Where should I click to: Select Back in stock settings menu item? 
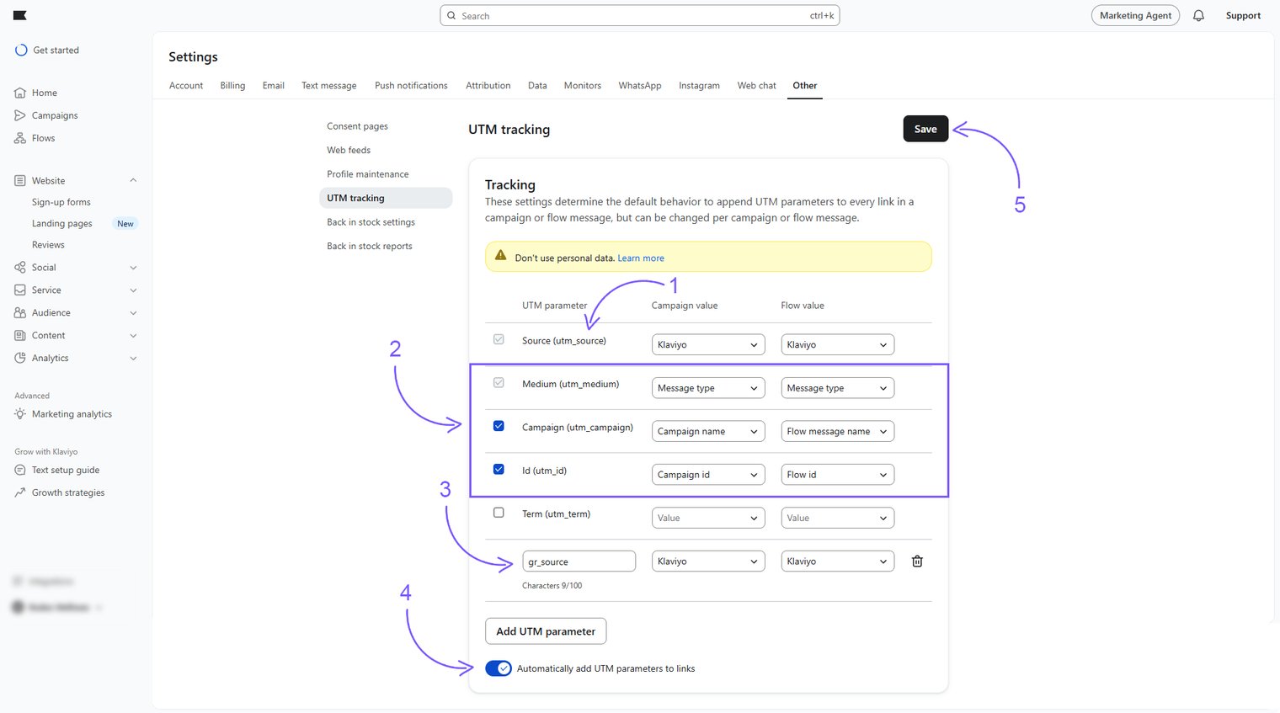(371, 222)
